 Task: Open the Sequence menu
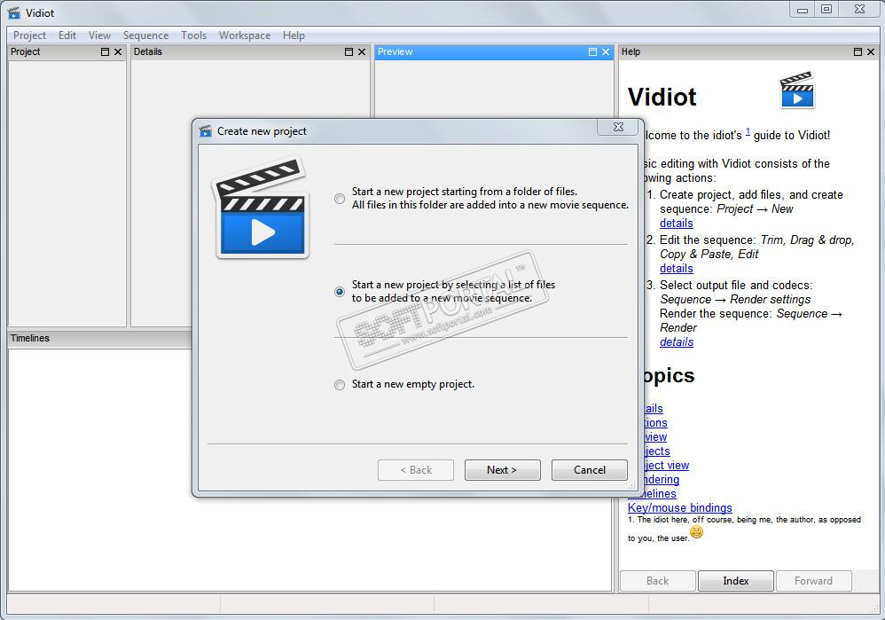coord(145,35)
